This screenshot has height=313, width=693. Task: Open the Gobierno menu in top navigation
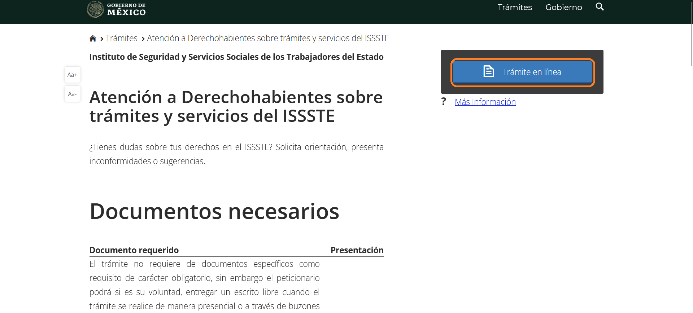tap(563, 7)
